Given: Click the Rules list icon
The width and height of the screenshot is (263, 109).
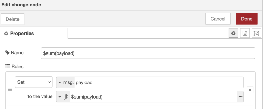Looking at the screenshot, I should click(7, 67).
